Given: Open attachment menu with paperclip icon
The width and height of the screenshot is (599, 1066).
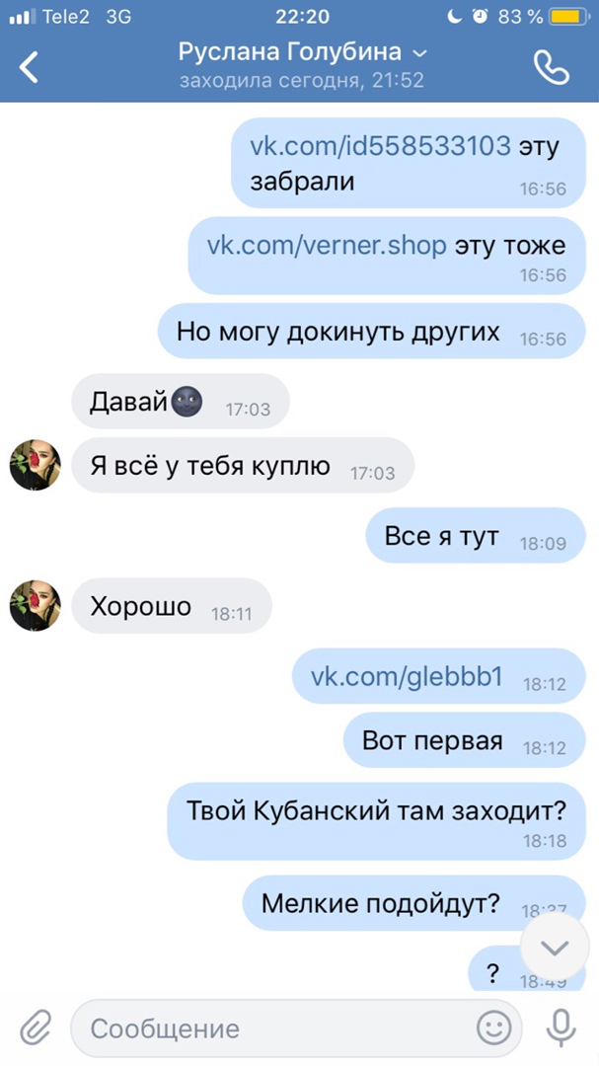Looking at the screenshot, I should (x=36, y=1028).
